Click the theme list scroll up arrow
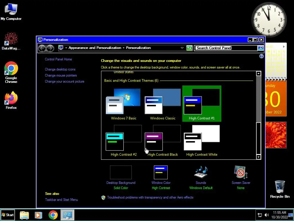This screenshot has width=294, height=221. click(x=258, y=73)
